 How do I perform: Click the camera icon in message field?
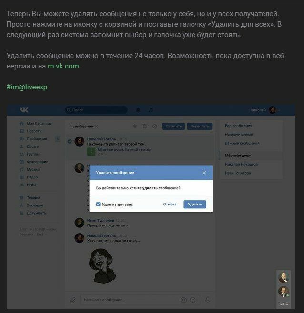[183, 300]
